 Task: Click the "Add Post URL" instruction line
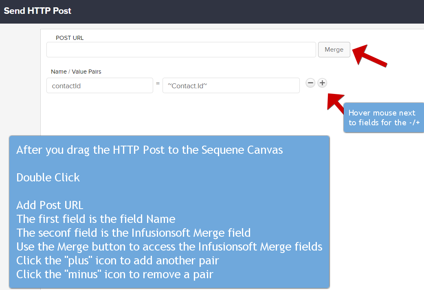click(50, 205)
